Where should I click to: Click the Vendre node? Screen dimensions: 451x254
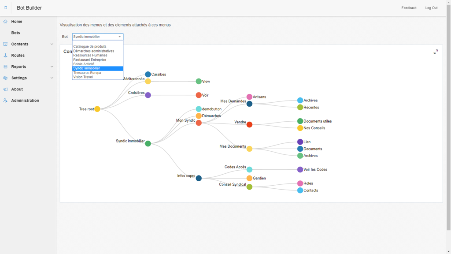pyautogui.click(x=249, y=125)
